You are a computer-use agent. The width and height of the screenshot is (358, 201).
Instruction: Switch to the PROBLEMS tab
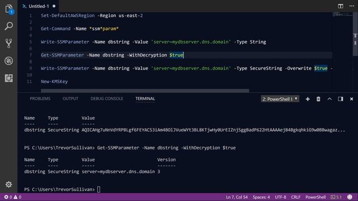(40, 99)
